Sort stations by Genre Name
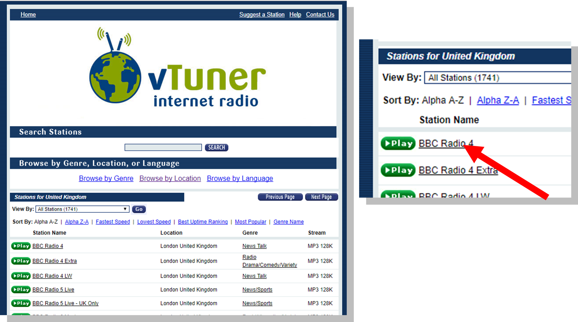Screen dimensions: 578x322 point(288,222)
